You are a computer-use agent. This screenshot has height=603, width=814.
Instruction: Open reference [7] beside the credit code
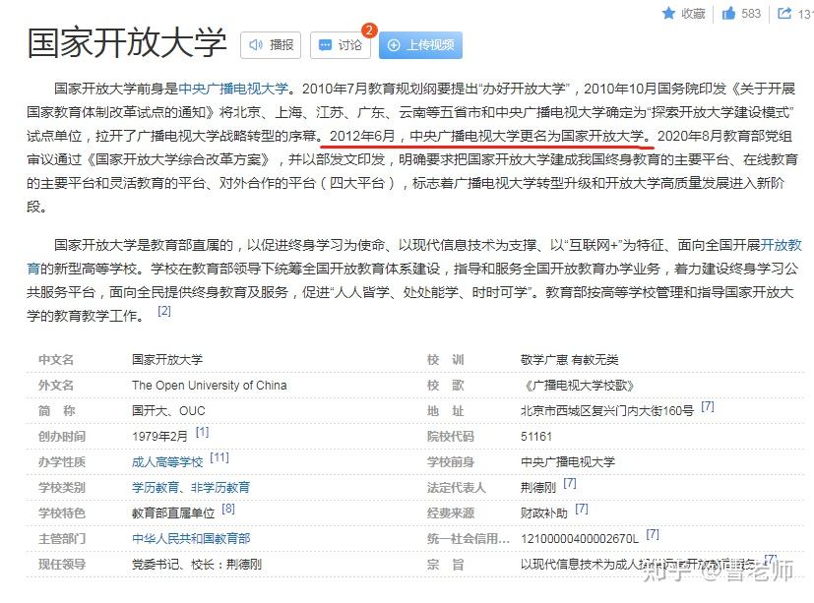point(653,534)
